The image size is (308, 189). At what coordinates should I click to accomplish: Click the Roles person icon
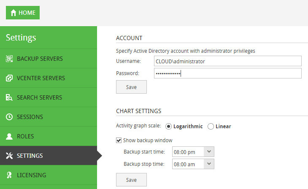coord(9,136)
